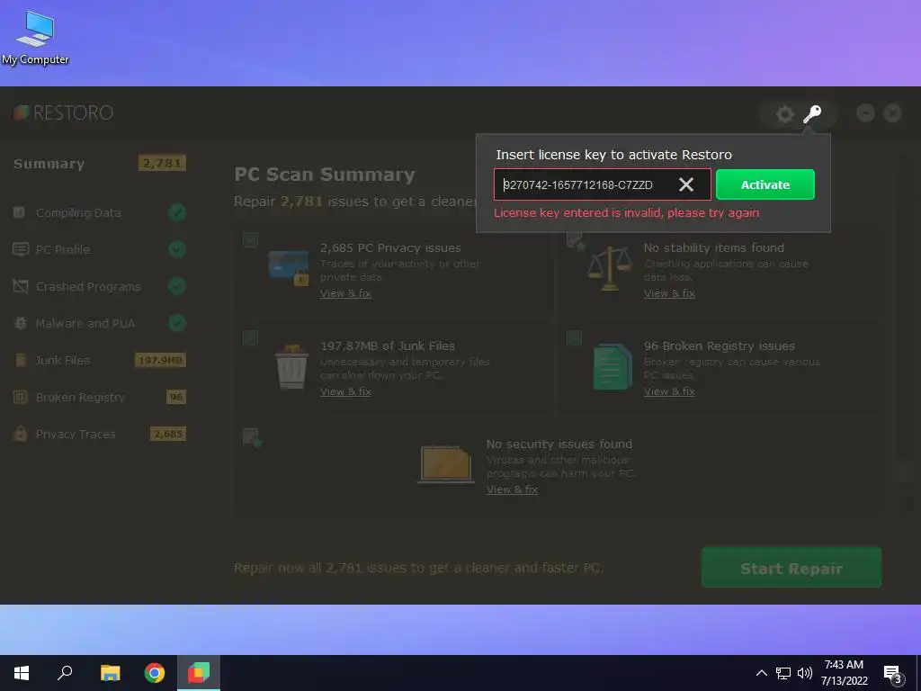921x691 pixels.
Task: Click the 197.9MB Junk Files badge
Action: (160, 360)
